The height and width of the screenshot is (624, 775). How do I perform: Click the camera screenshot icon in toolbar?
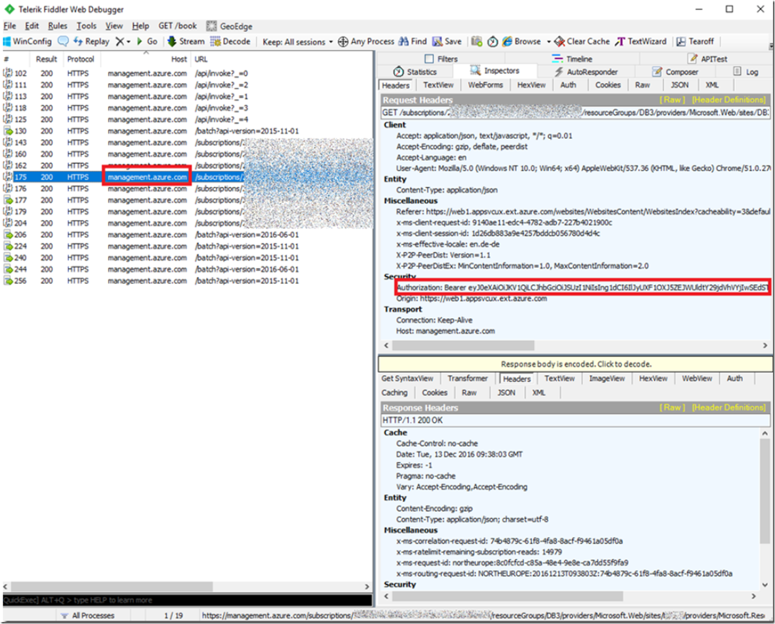pos(477,41)
